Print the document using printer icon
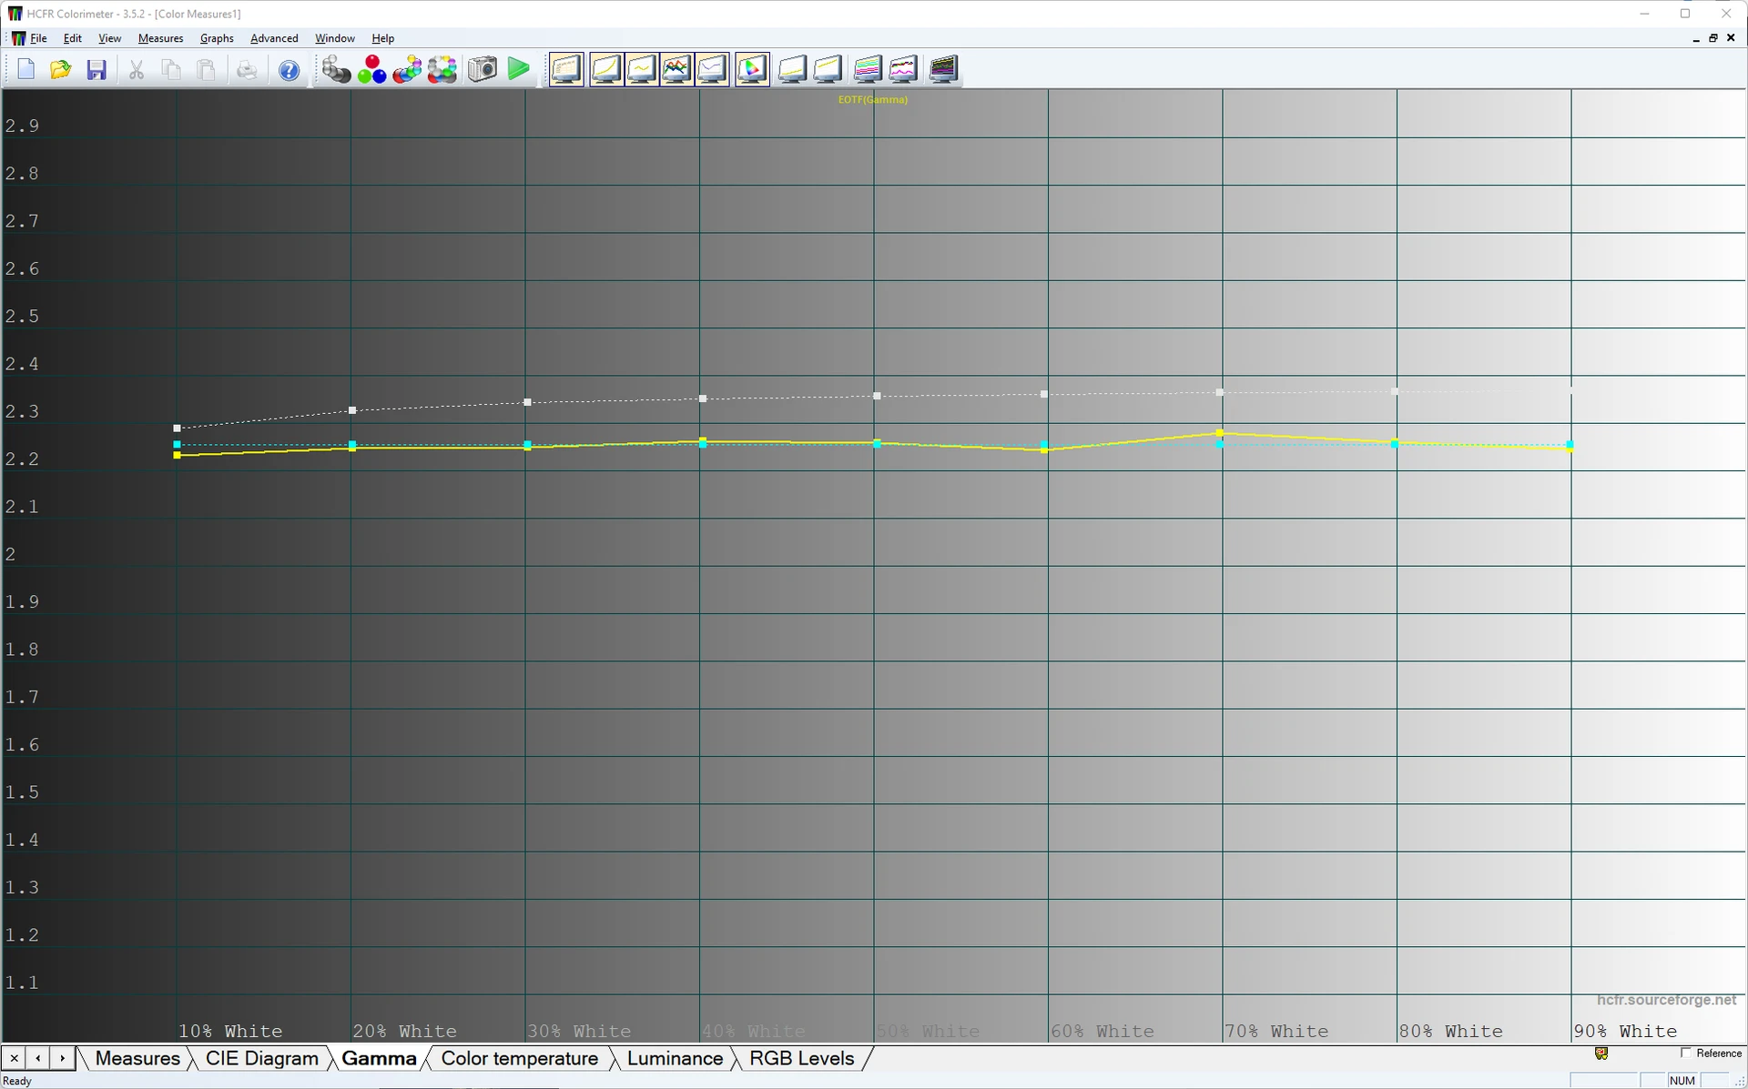The image size is (1748, 1089). (246, 70)
